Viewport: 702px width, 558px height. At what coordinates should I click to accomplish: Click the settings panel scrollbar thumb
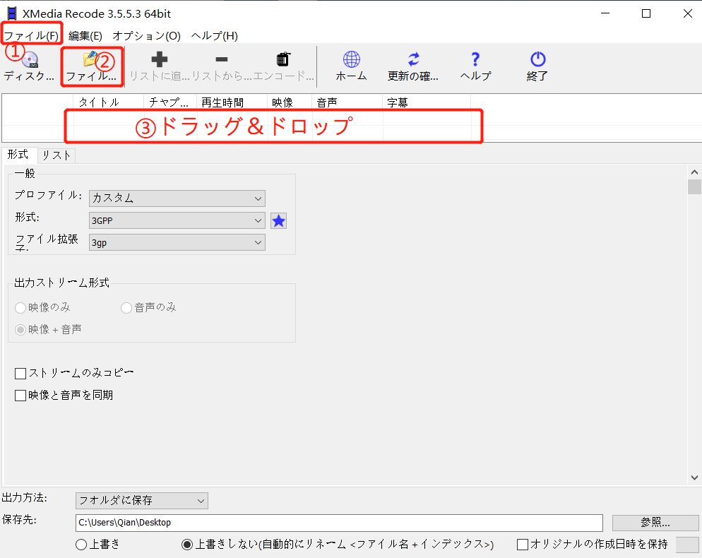(x=694, y=186)
